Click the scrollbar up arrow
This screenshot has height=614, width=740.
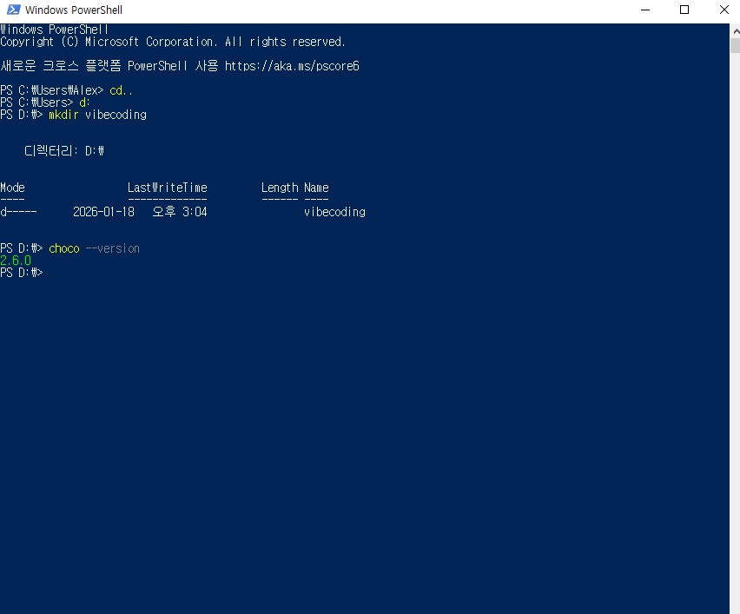(734, 30)
